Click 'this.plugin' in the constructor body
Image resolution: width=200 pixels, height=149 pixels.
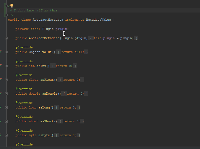(x=104, y=38)
